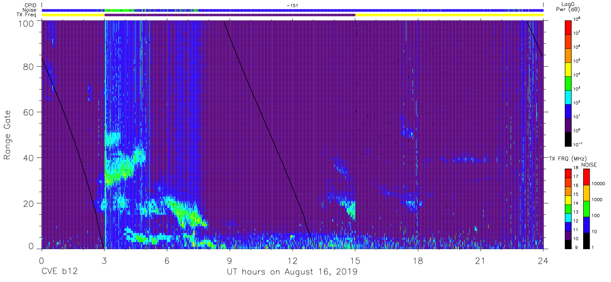Click the 'NOISE' legend title
This screenshot has width=611, height=282.
tap(589, 165)
